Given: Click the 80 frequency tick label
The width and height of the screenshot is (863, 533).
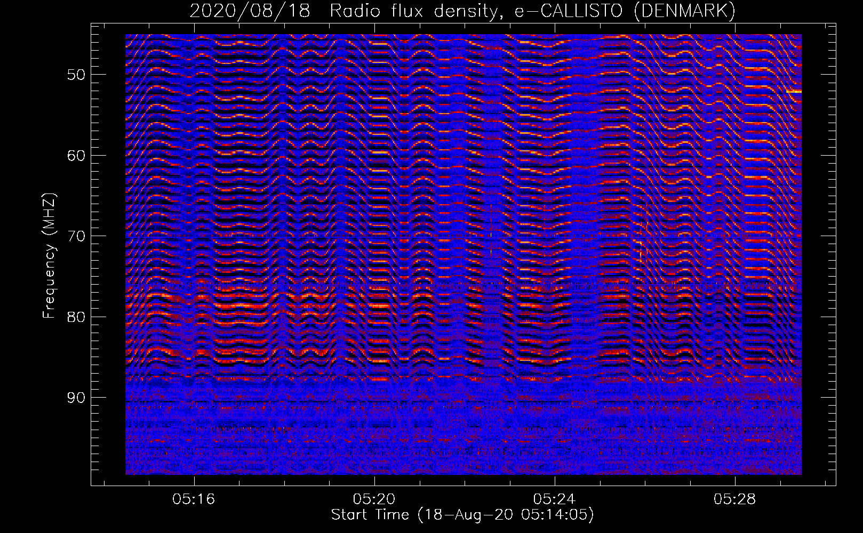Looking at the screenshot, I should [x=76, y=317].
